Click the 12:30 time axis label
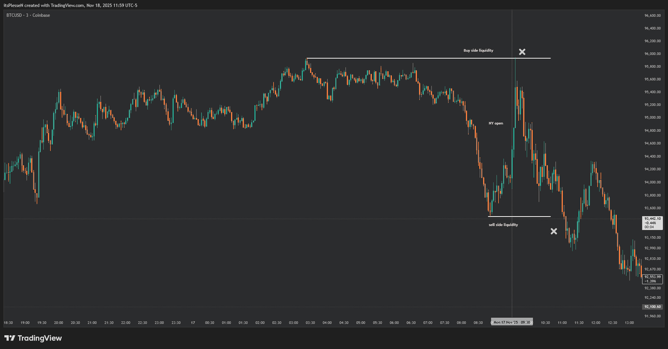668x349 pixels. tap(612, 322)
